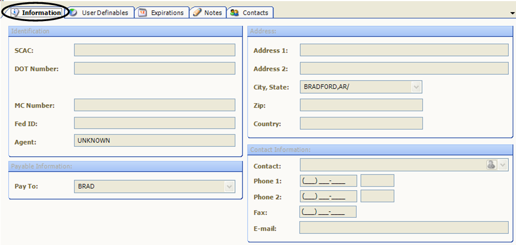Click the BRAD Pay To value
This screenshot has height=245, width=516.
coord(86,186)
